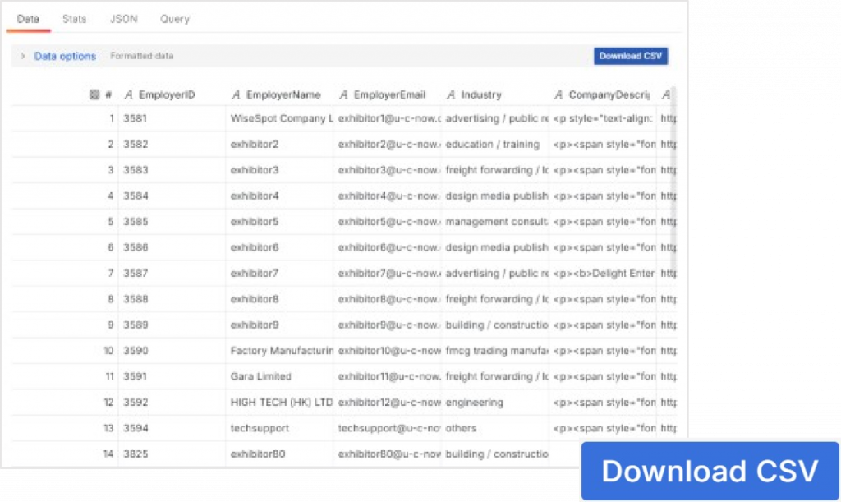Click the small Download CSV button
The width and height of the screenshot is (841, 502).
pos(630,56)
